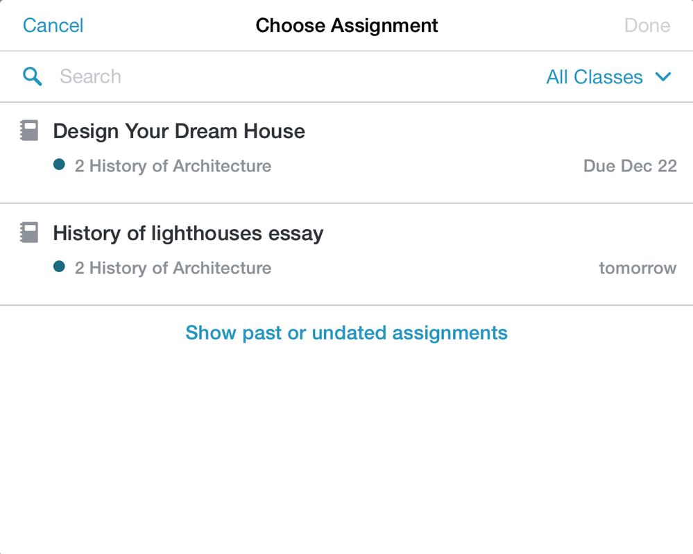Click the notebook icon beside Design Your Dream House
693x554 pixels.
click(29, 131)
